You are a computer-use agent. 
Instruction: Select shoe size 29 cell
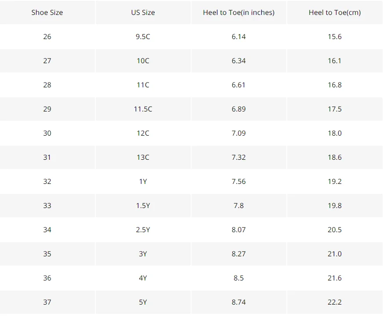(47, 109)
